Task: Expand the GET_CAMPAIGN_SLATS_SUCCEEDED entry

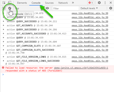Action: (x=4, y=50)
